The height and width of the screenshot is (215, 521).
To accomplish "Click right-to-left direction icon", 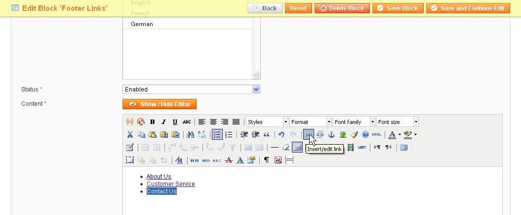I will point(389,147).
